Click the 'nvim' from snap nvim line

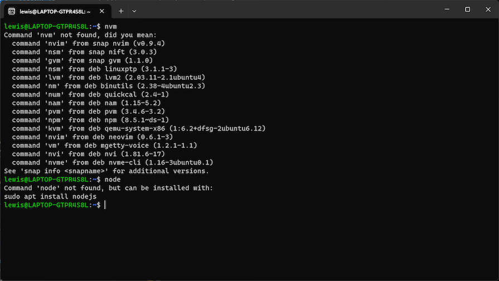pos(88,43)
